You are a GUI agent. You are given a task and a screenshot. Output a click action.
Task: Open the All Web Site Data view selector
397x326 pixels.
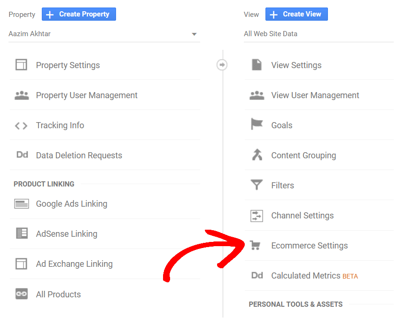pyautogui.click(x=319, y=34)
